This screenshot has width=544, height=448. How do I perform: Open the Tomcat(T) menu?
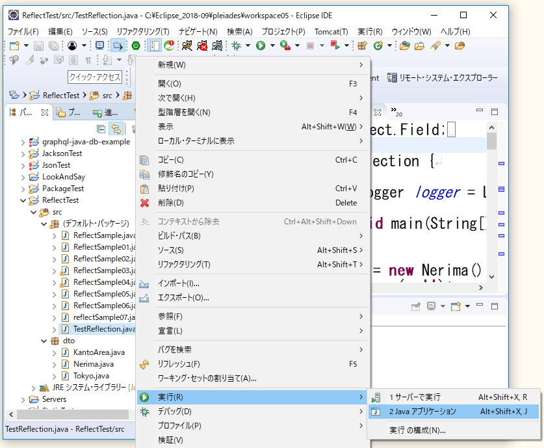click(x=331, y=32)
